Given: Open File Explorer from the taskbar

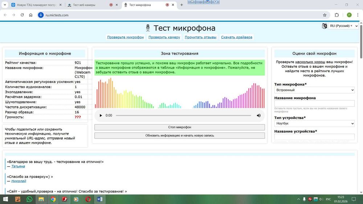Looking at the screenshot, I should click(41, 199).
